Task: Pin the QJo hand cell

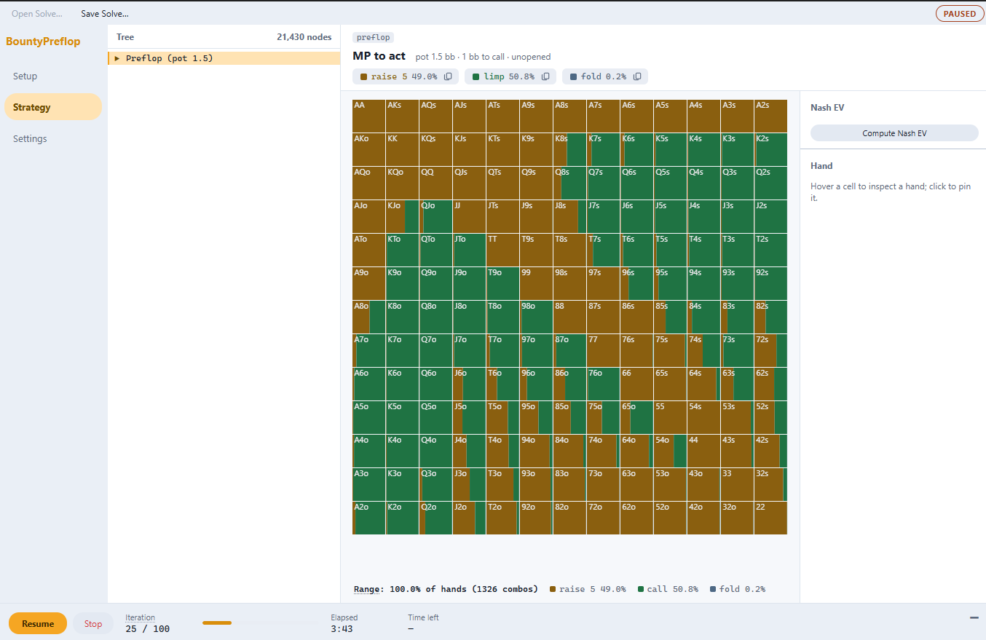Action: [x=436, y=216]
